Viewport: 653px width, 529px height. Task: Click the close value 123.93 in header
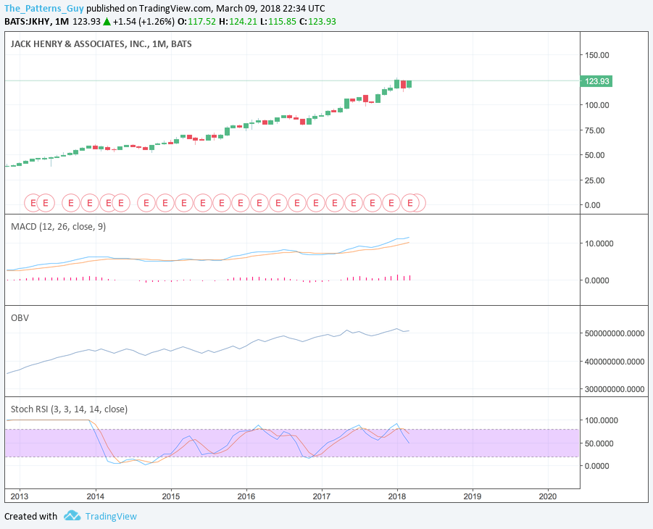pyautogui.click(x=322, y=21)
